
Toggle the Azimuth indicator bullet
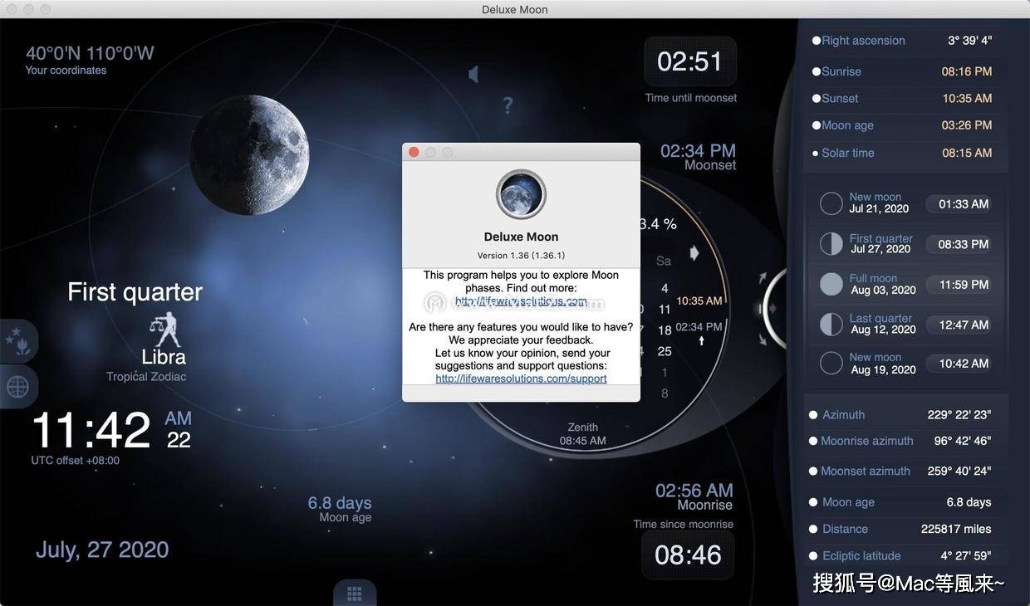[x=812, y=414]
